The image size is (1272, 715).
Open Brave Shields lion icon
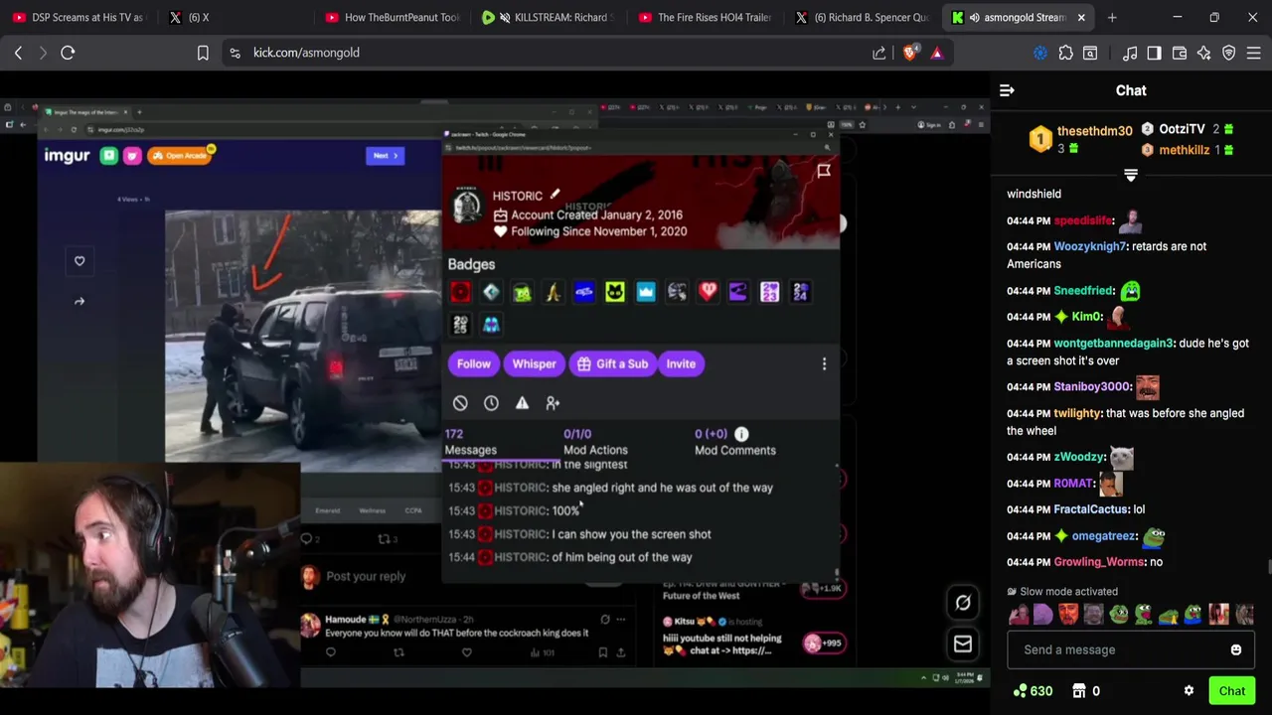(909, 53)
